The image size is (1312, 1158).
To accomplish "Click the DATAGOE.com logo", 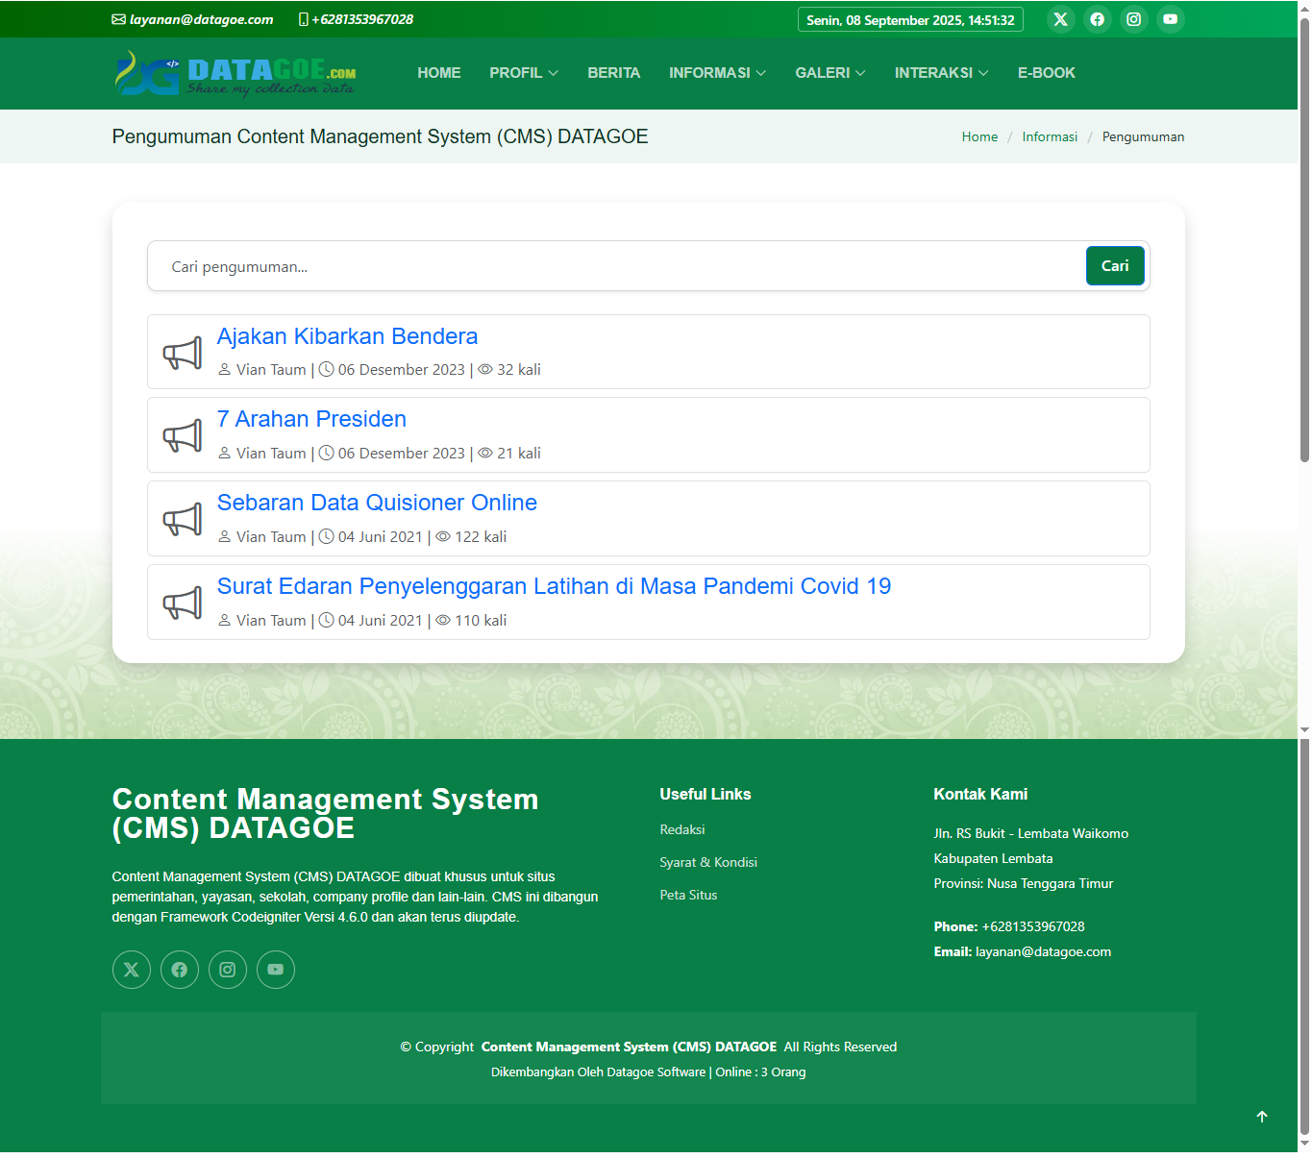I will [x=235, y=74].
